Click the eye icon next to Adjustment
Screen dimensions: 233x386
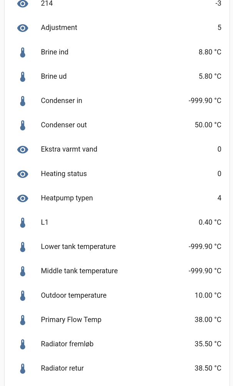pos(22,28)
